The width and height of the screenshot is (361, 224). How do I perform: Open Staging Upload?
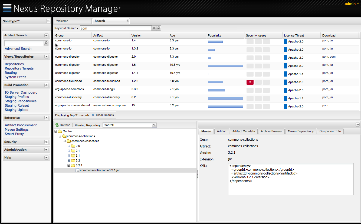[x=17, y=110]
